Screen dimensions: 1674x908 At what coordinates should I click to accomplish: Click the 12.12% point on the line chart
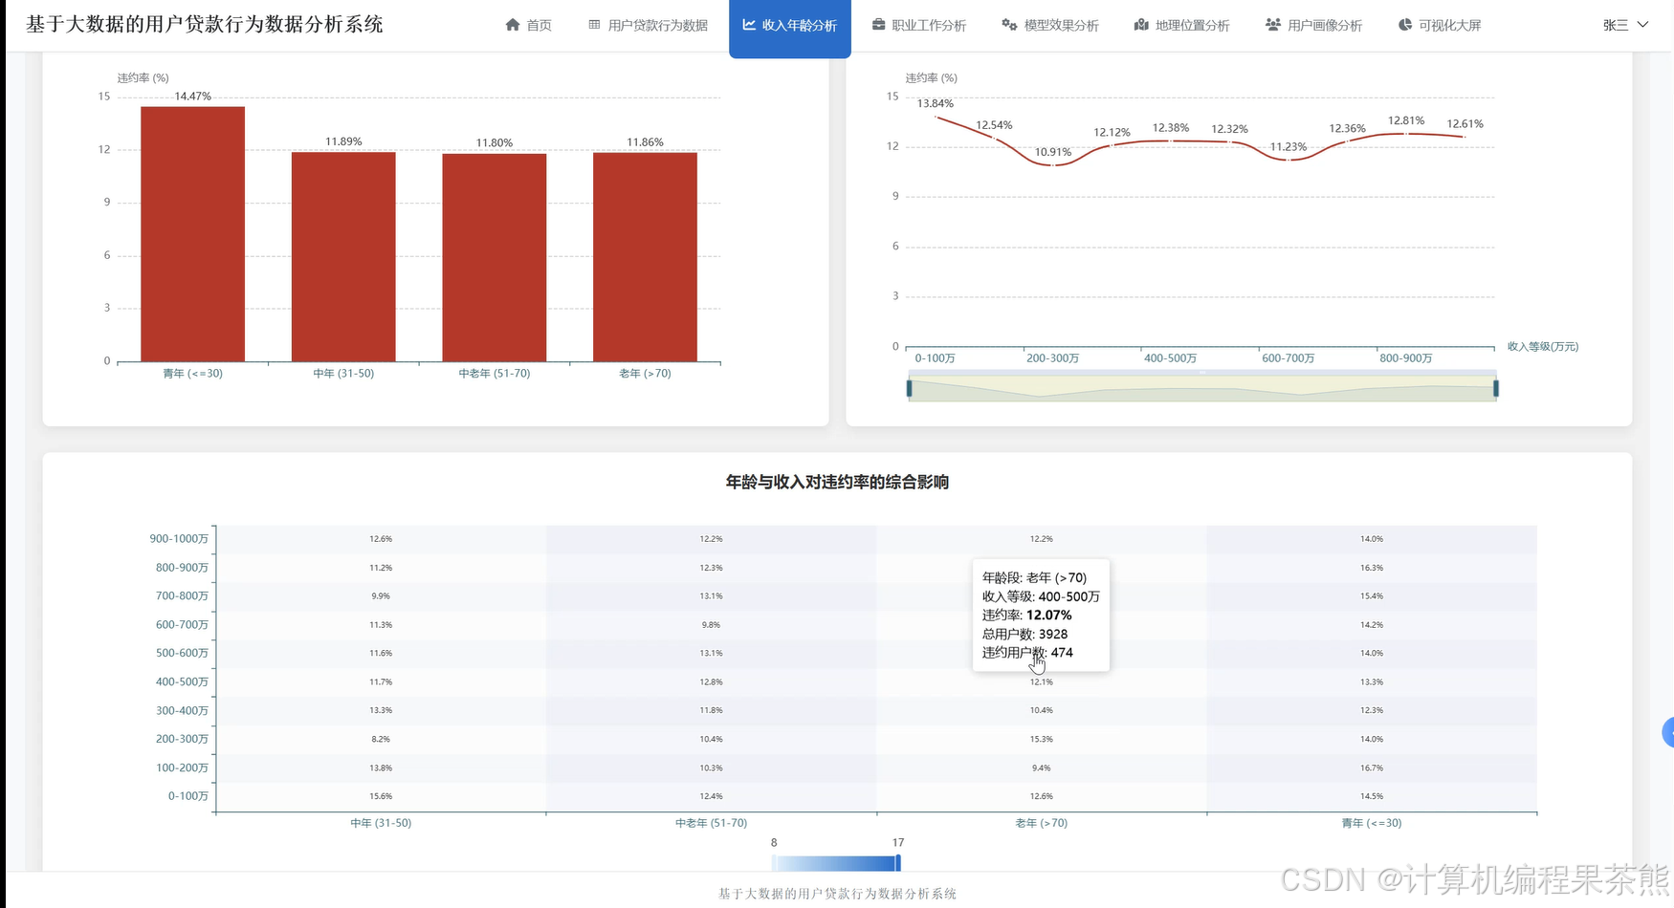click(x=1112, y=145)
